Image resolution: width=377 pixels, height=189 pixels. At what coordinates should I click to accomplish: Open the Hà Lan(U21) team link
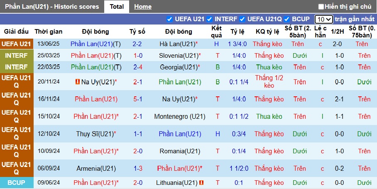coord(176,44)
